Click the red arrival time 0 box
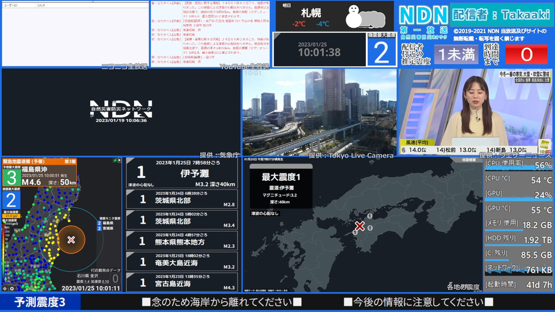 (x=526, y=54)
